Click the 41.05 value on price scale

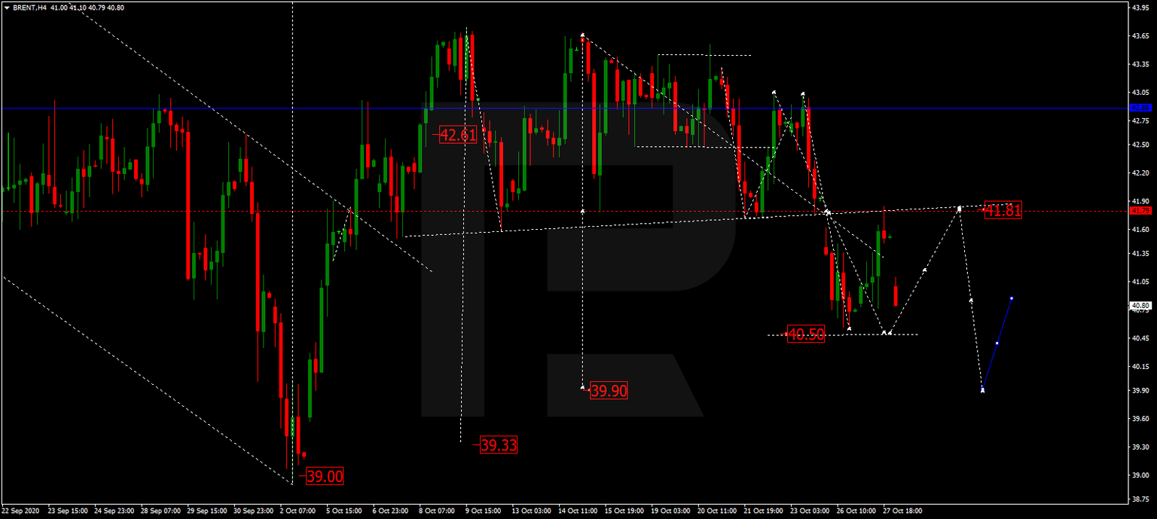pyautogui.click(x=1139, y=282)
